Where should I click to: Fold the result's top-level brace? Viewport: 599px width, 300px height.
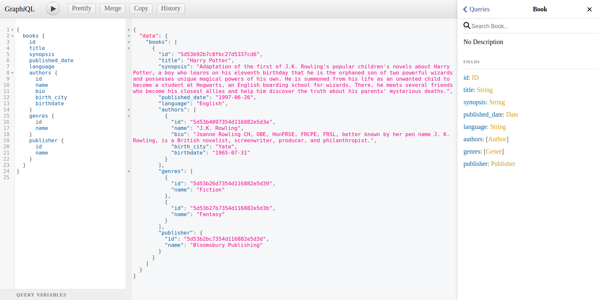pyautogui.click(x=129, y=30)
